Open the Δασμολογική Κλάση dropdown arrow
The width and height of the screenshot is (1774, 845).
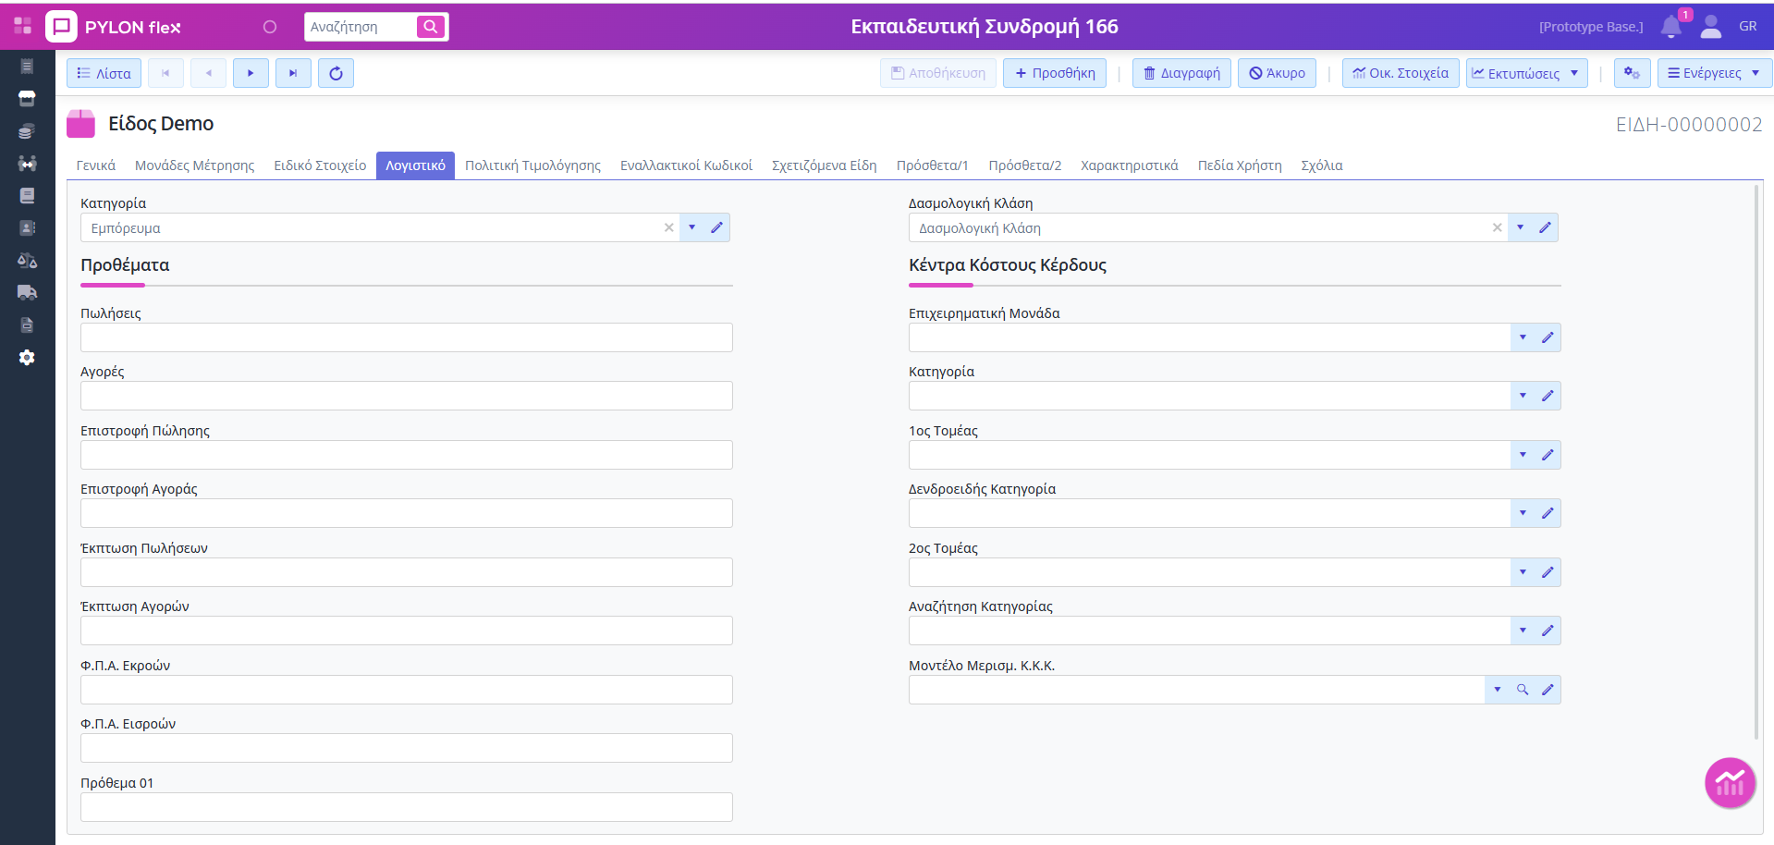click(x=1520, y=227)
